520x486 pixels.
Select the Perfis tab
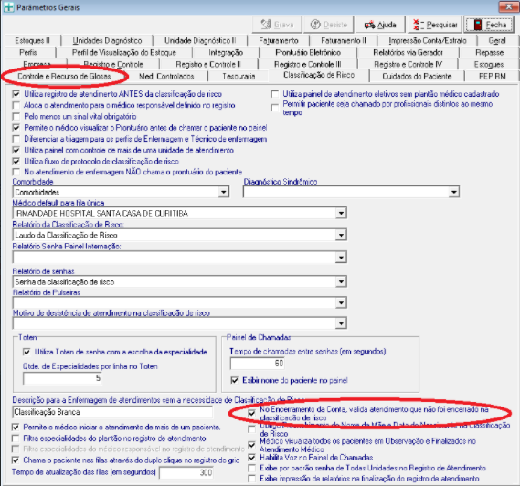(x=28, y=52)
